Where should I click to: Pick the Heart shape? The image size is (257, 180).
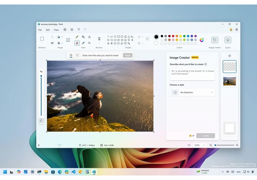point(125,43)
